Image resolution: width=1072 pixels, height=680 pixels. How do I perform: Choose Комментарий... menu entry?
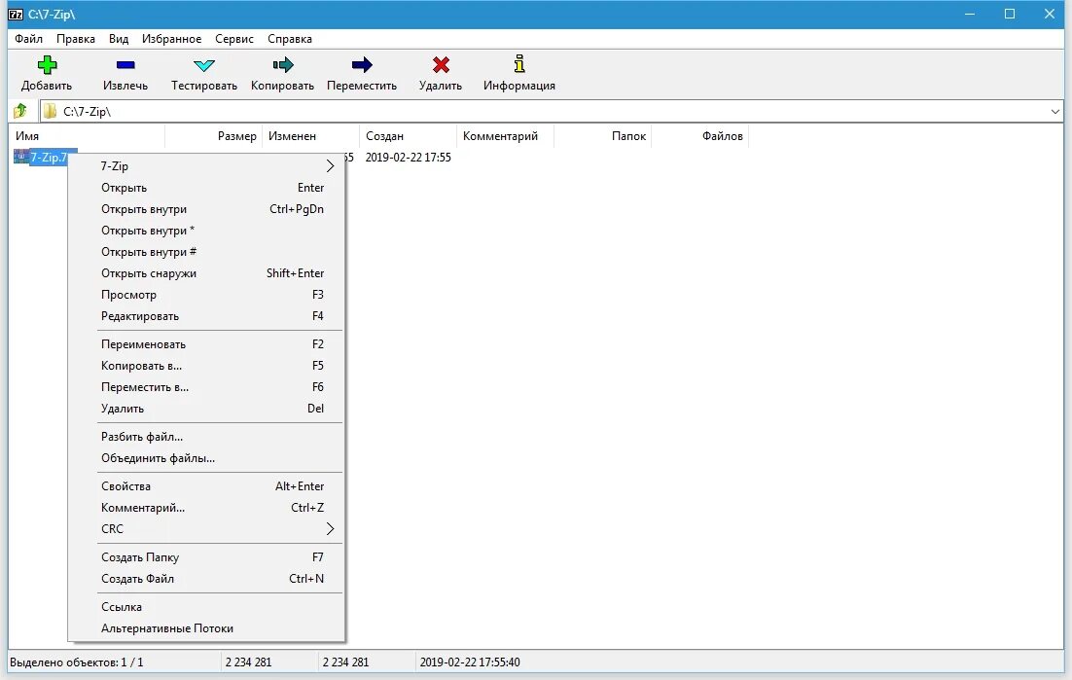[x=206, y=508]
